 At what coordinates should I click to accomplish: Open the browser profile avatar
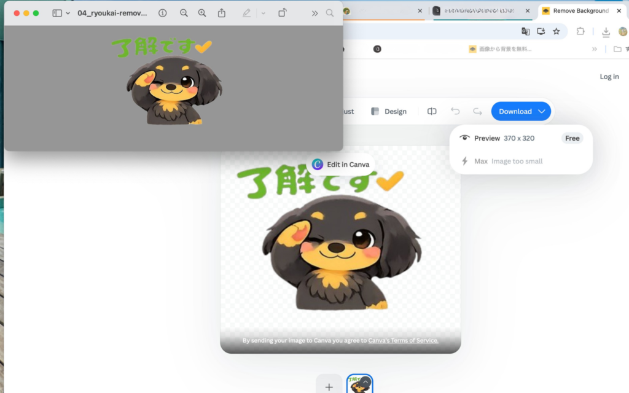point(623,31)
